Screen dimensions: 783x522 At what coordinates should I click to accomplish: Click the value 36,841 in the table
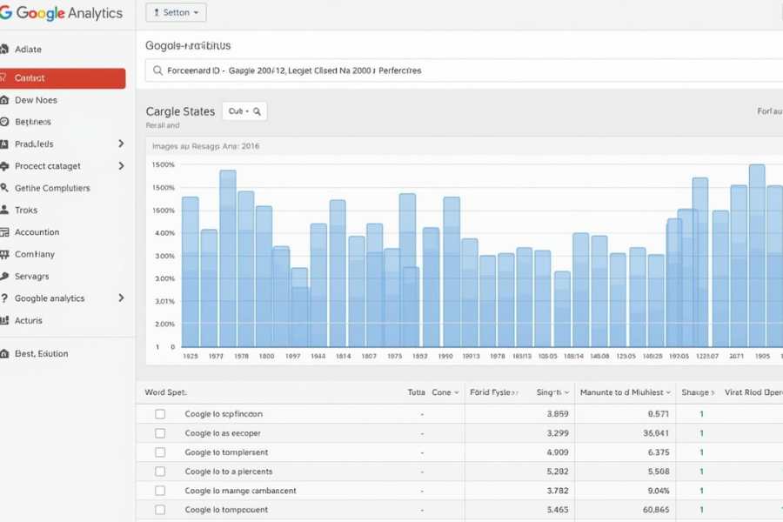656,433
